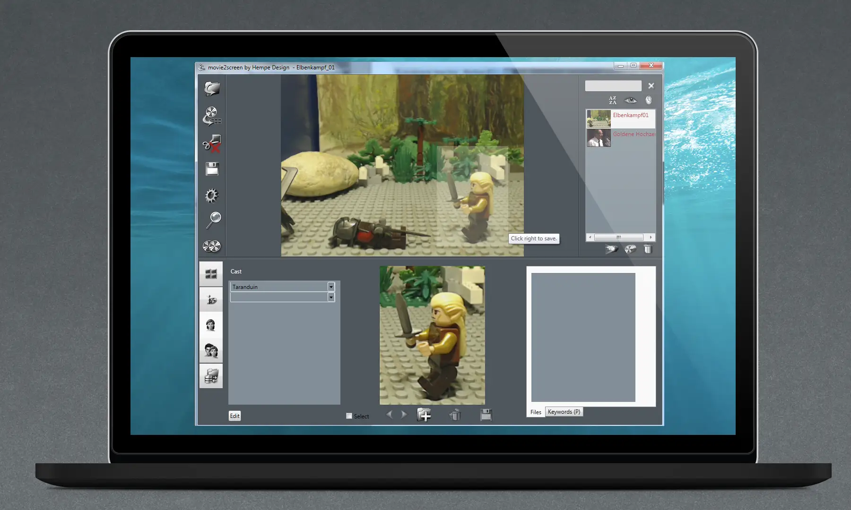This screenshot has width=851, height=510.
Task: Click the AZ/ZA alphabetical sort icon
Action: 613,100
